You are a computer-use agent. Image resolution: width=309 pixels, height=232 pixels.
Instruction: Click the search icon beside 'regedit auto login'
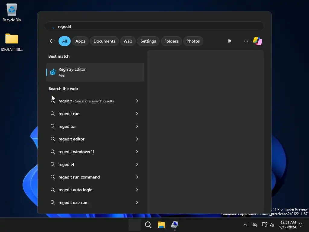[x=53, y=190]
